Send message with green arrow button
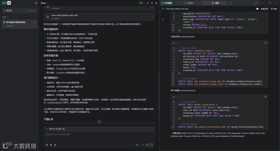 click(x=152, y=145)
